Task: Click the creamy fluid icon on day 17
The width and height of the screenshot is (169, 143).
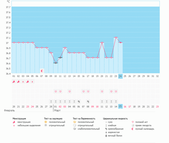Action: [88, 102]
